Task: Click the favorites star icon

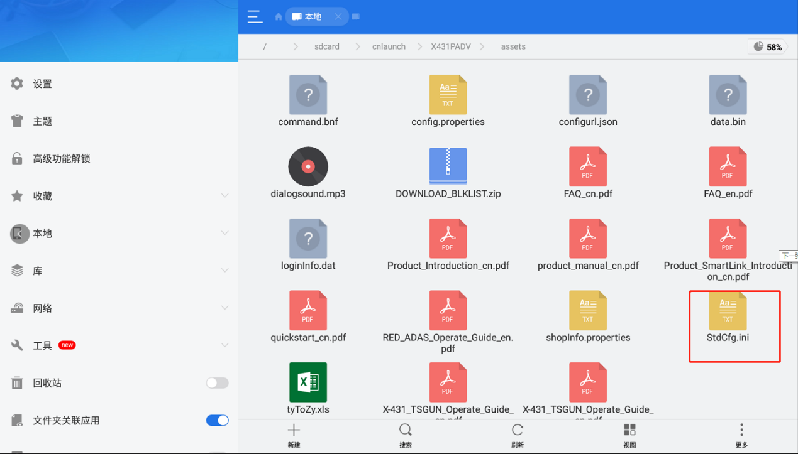Action: [17, 196]
